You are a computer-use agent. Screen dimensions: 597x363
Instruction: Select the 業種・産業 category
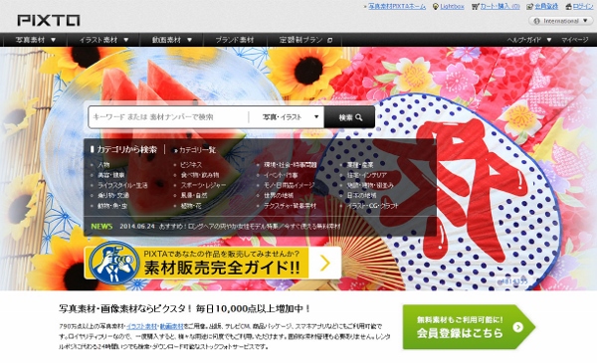click(360, 165)
